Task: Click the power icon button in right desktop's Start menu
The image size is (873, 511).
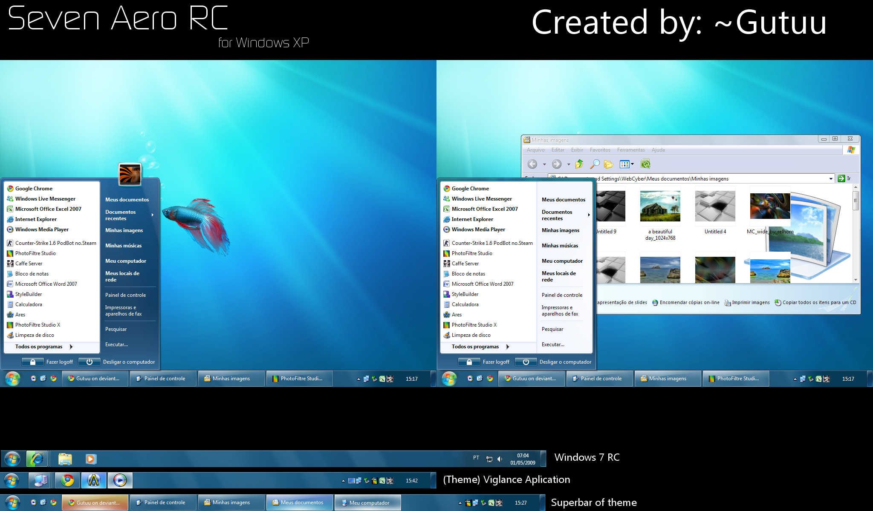Action: tap(526, 362)
